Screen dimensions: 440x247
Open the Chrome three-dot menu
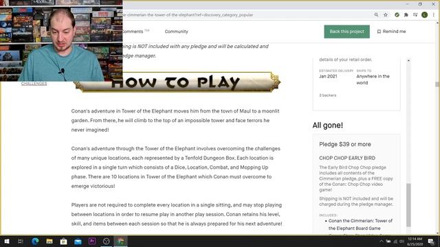click(x=434, y=15)
